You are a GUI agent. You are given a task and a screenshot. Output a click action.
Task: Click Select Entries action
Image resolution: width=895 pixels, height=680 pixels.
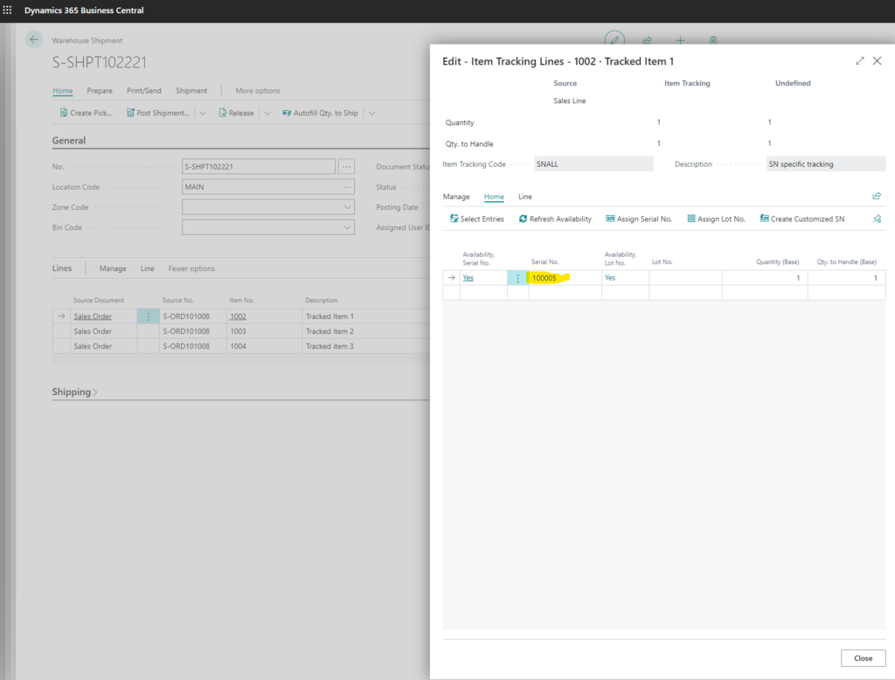tap(476, 219)
